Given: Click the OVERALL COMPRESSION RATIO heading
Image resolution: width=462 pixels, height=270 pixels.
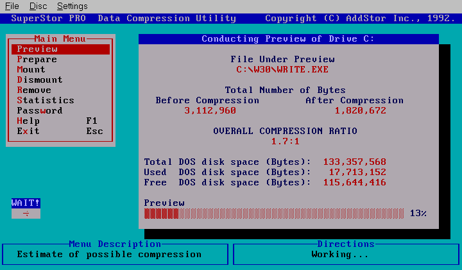Looking at the screenshot, I should point(285,131).
